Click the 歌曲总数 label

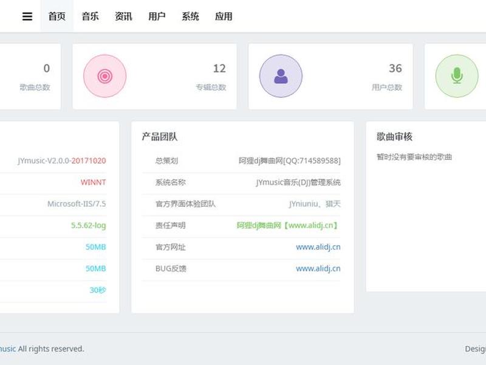pos(35,87)
